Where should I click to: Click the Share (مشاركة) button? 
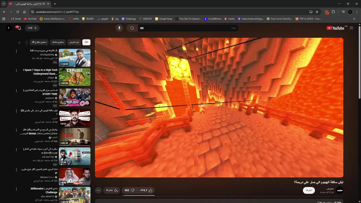pyautogui.click(x=112, y=190)
